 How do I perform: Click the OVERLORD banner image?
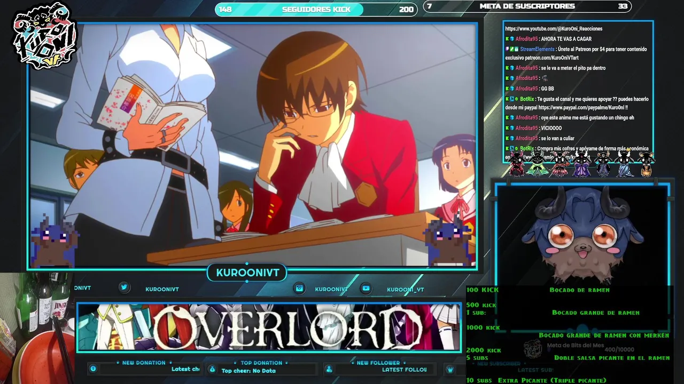click(x=269, y=327)
